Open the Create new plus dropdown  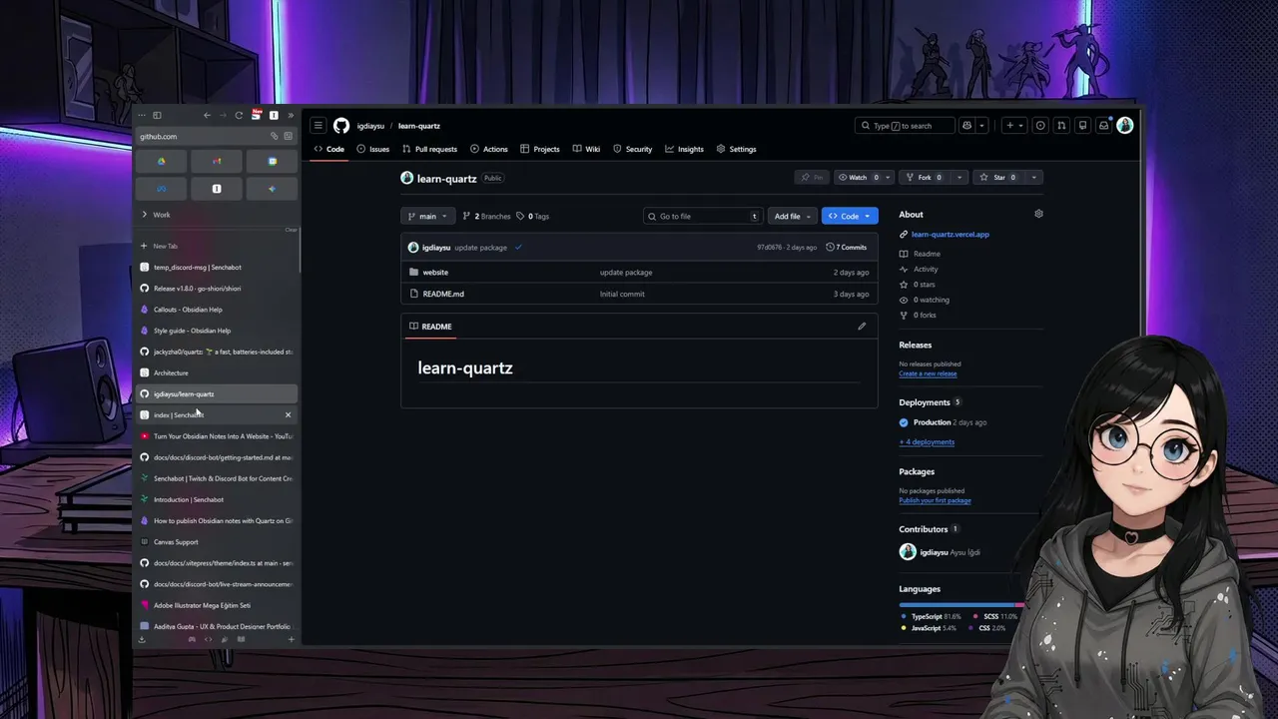1014,126
